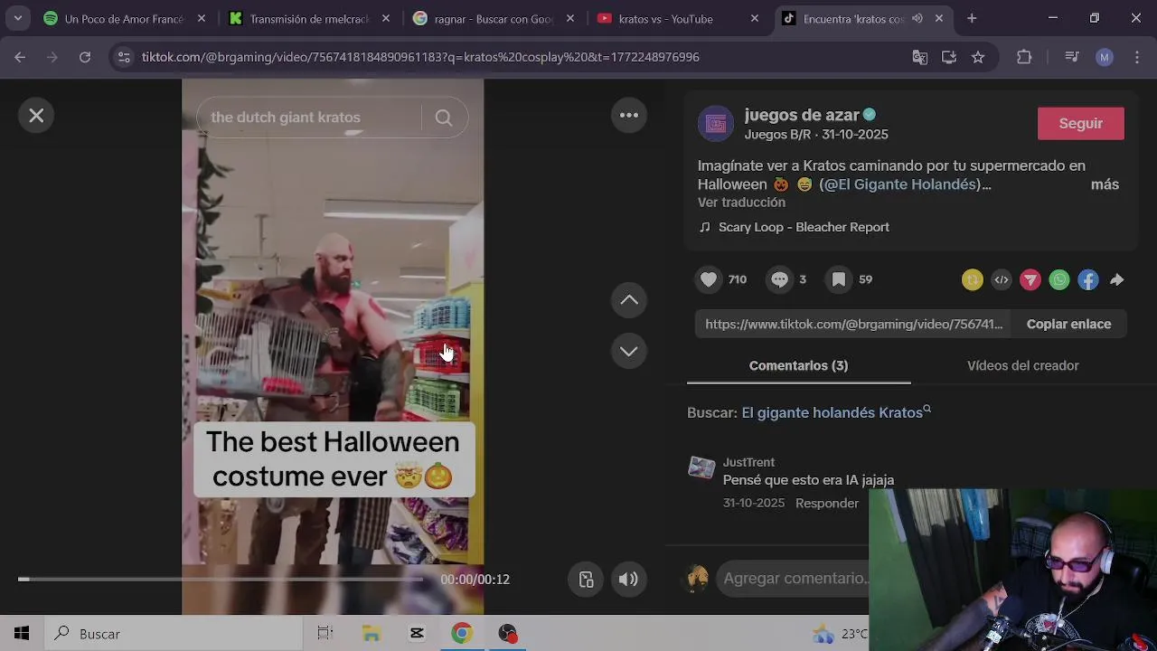Open Chrome's three-dot menu
The height and width of the screenshot is (651, 1157).
point(1136,57)
